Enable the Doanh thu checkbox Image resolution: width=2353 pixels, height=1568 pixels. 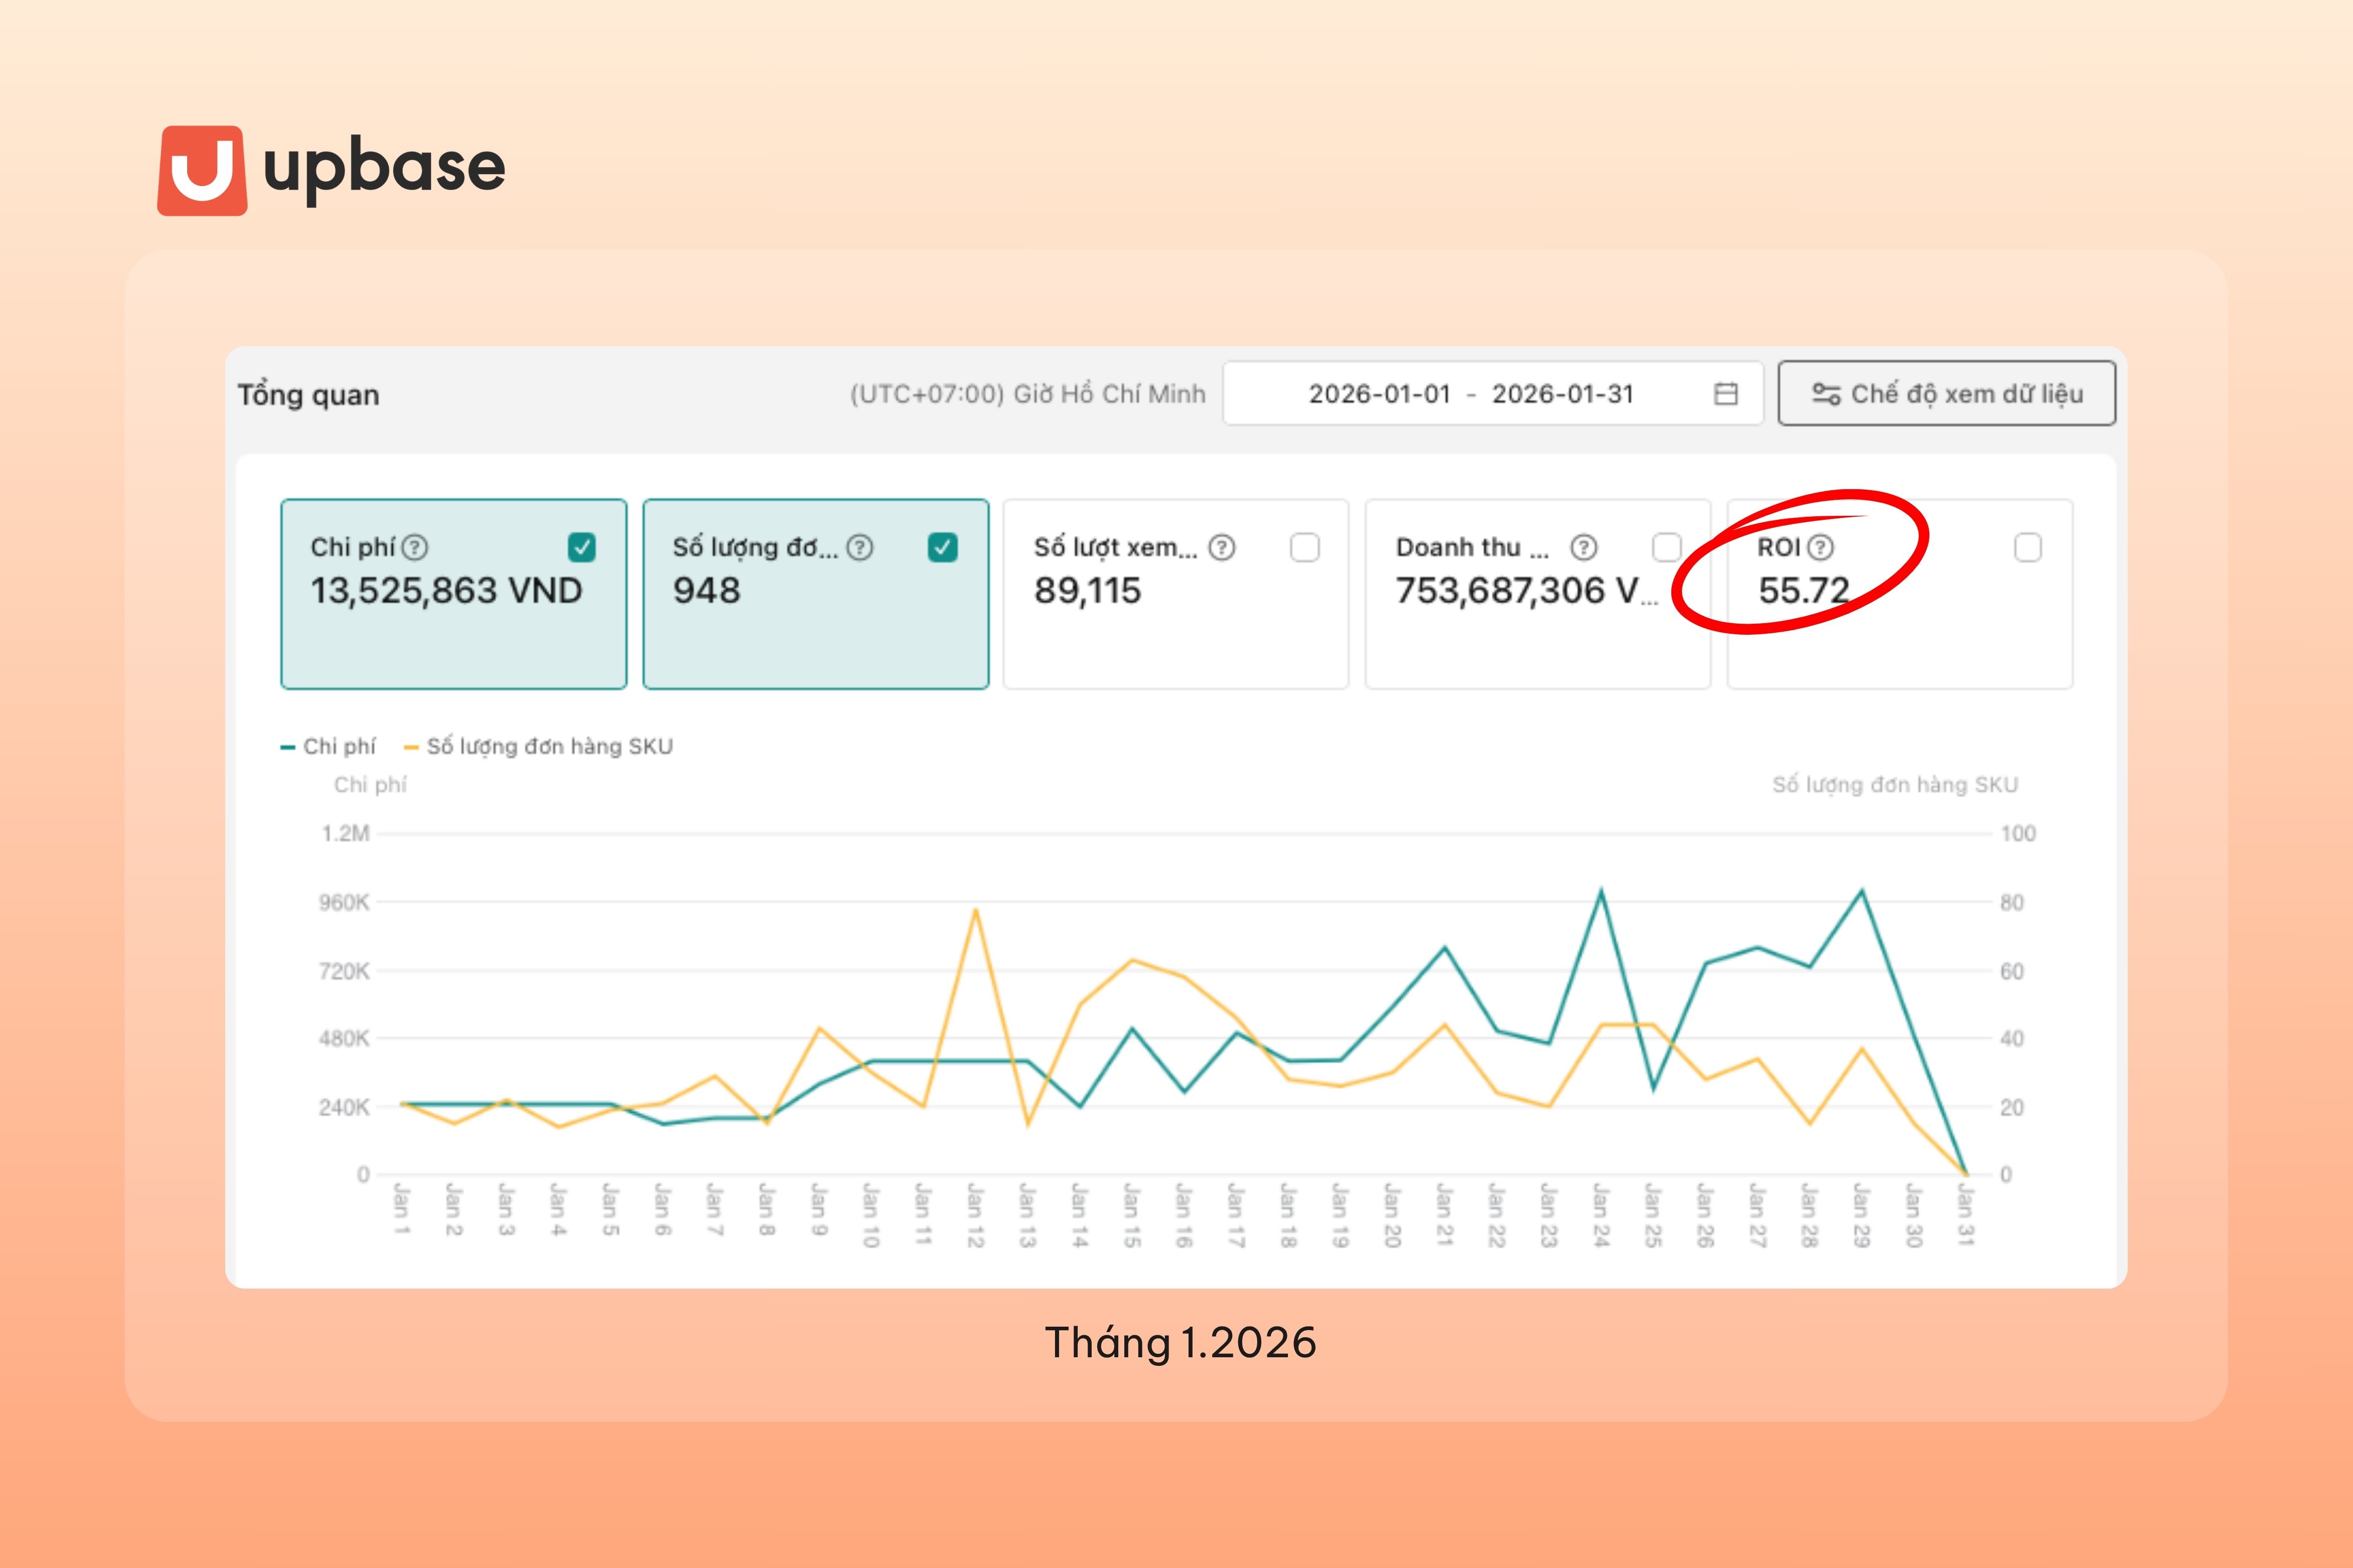1666,547
